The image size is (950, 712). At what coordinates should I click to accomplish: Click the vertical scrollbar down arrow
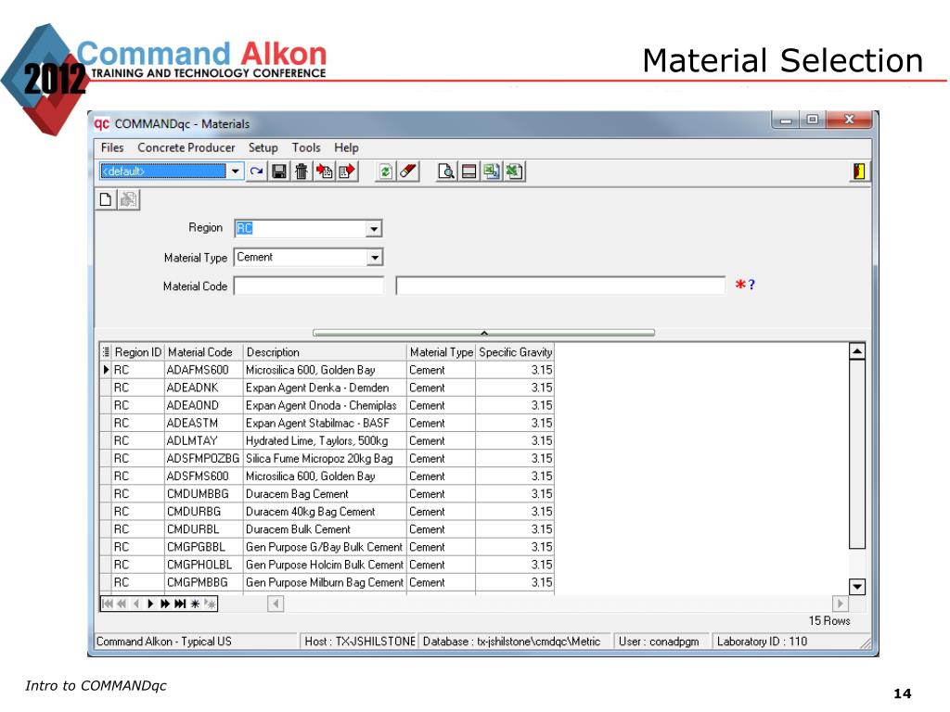tap(856, 586)
